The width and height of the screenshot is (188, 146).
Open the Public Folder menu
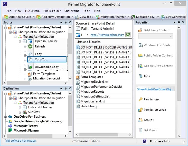pyautogui.click(x=52, y=11)
